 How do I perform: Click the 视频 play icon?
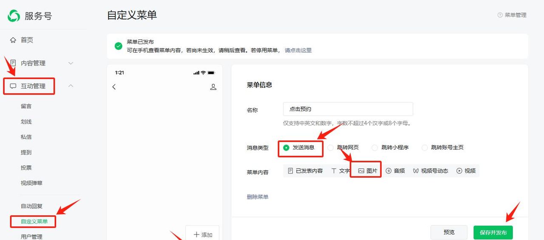pyautogui.click(x=459, y=171)
